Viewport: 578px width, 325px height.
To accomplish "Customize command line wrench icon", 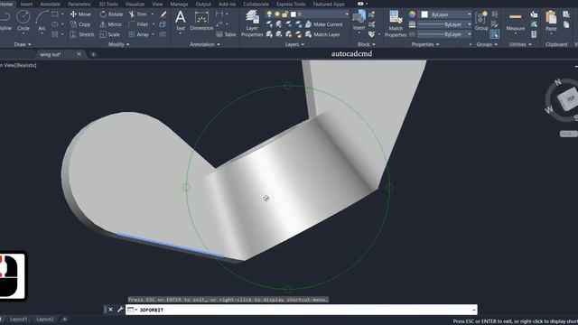I will [120, 310].
